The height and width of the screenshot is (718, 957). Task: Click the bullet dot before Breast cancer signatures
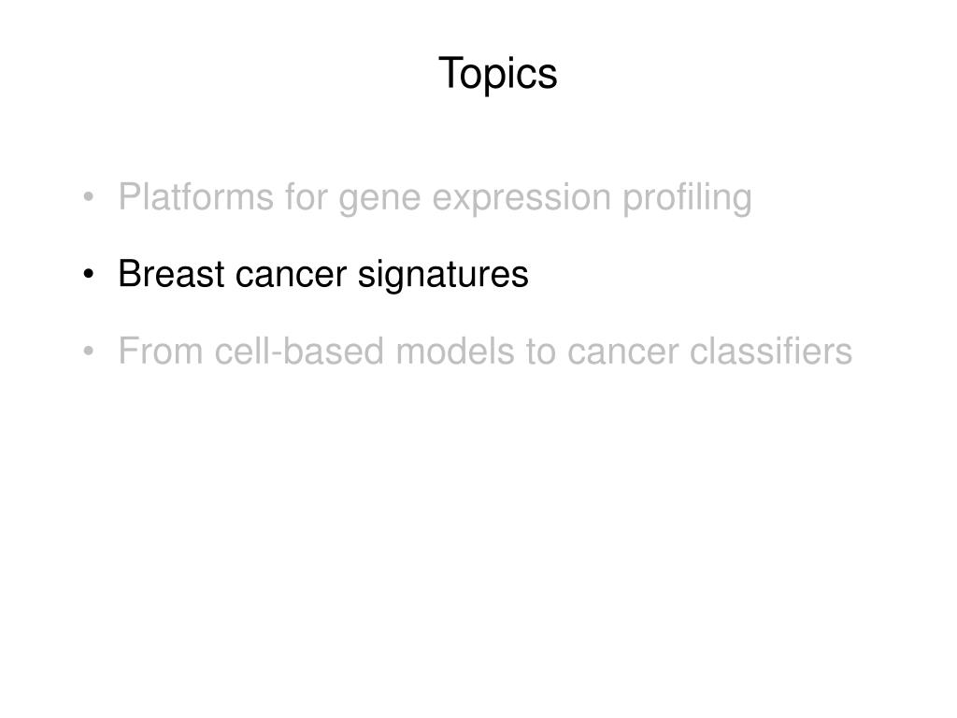coord(89,274)
